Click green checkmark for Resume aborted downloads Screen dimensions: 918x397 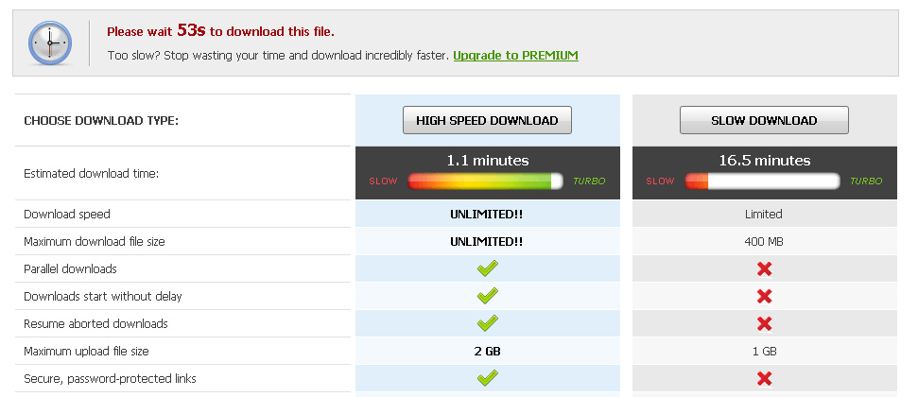pos(487,323)
